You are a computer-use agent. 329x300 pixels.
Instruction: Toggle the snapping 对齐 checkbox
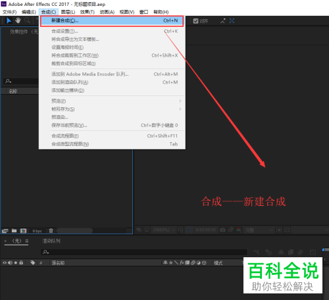[195, 21]
